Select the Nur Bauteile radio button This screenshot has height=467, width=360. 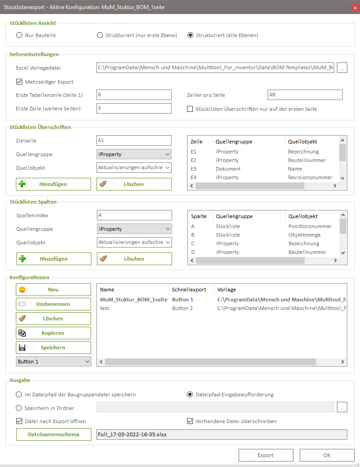click(19, 35)
